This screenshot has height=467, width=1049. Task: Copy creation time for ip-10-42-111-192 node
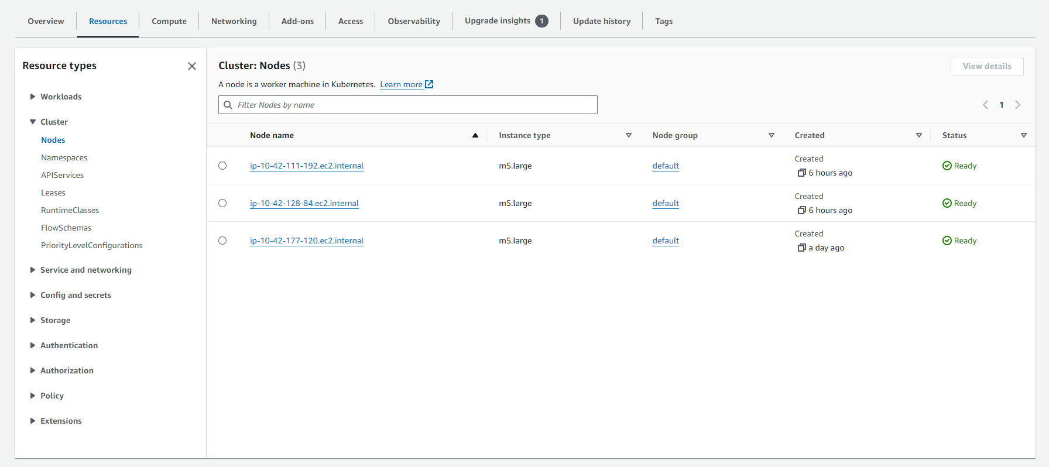801,173
